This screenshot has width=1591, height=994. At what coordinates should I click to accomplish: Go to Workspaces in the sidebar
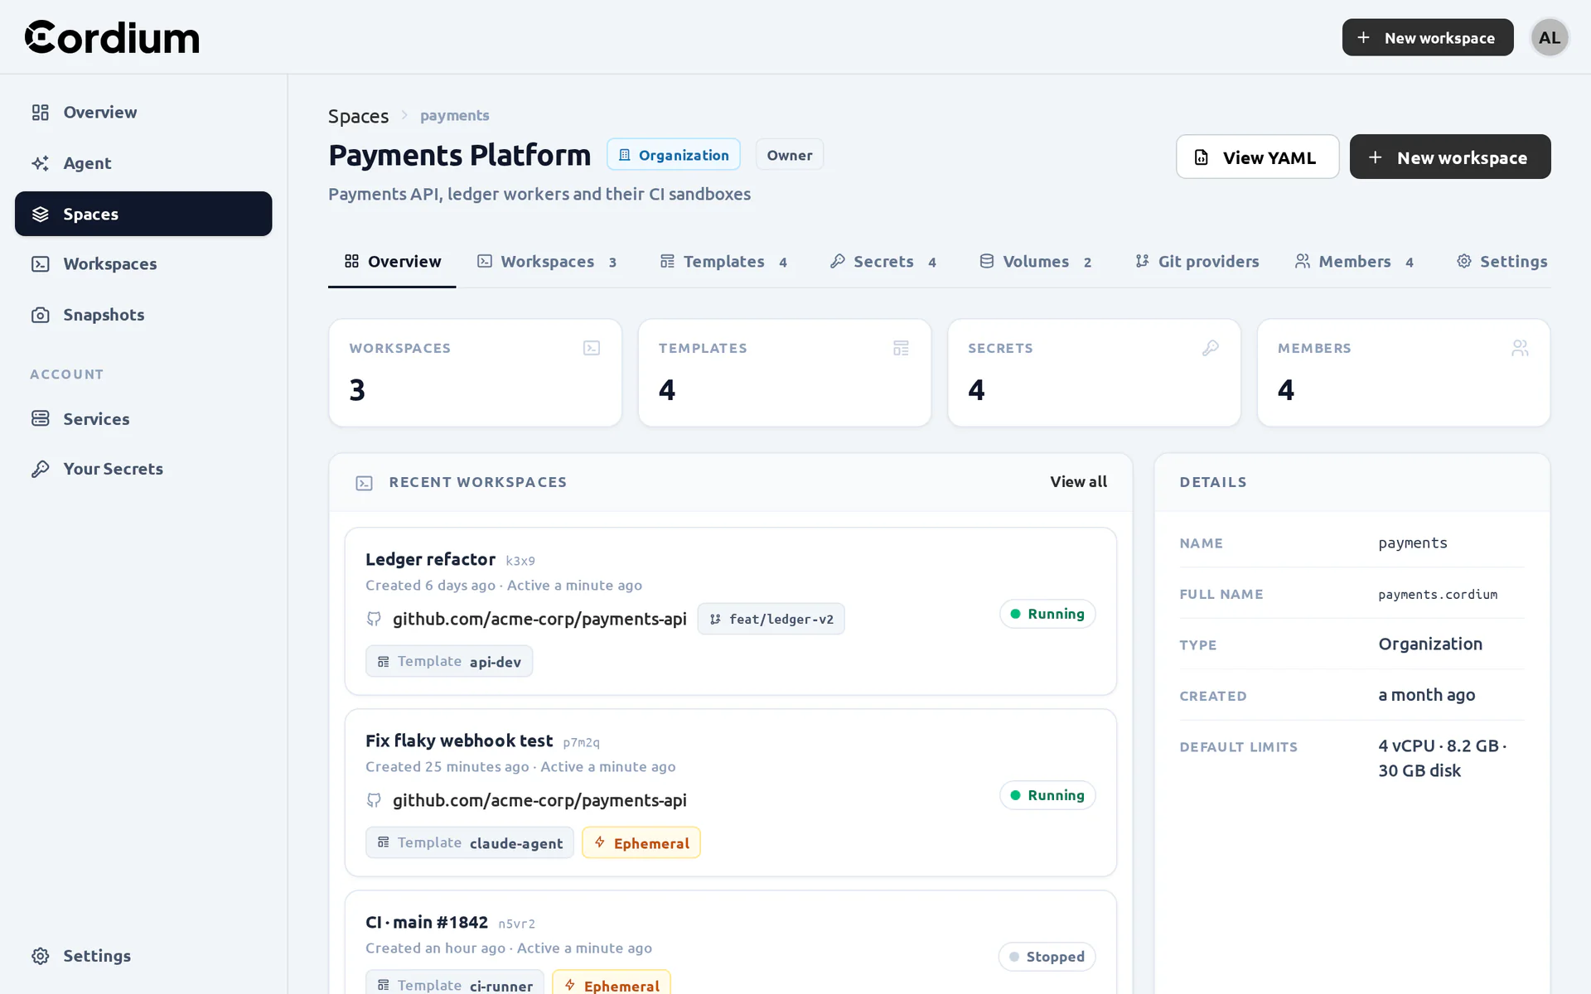pos(143,264)
